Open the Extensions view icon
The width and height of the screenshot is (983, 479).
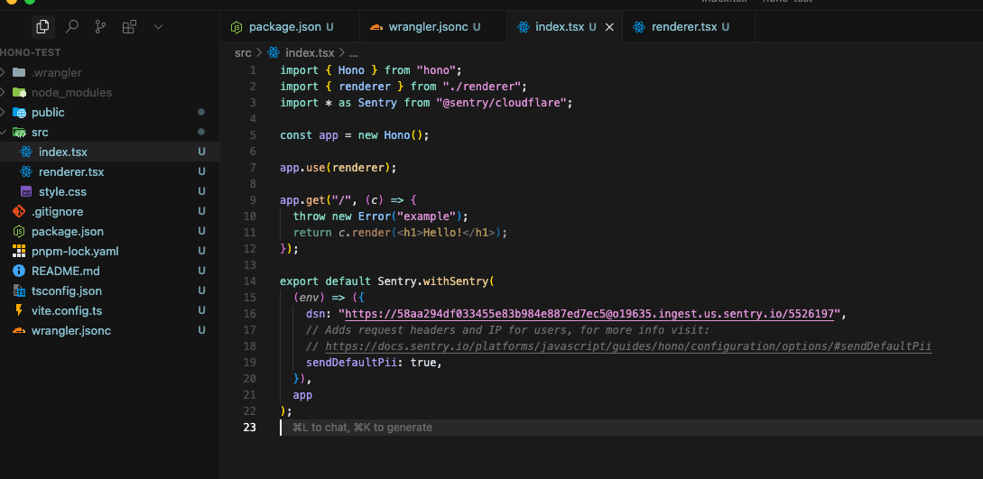point(129,27)
